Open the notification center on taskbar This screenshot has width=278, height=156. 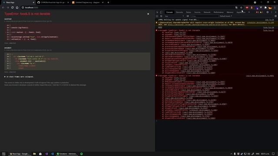pyautogui.click(x=273, y=154)
